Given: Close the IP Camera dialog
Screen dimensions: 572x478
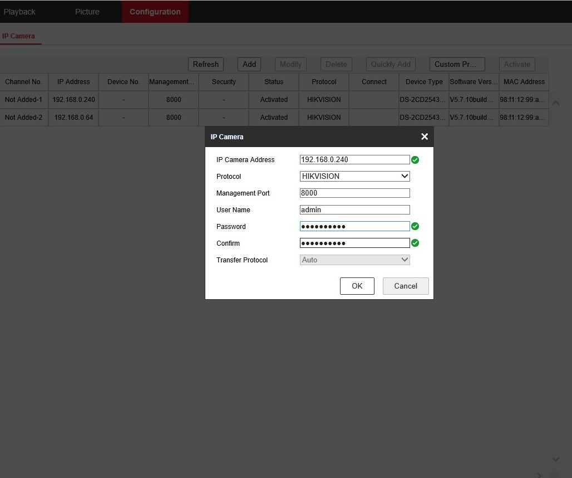Looking at the screenshot, I should click(x=424, y=136).
